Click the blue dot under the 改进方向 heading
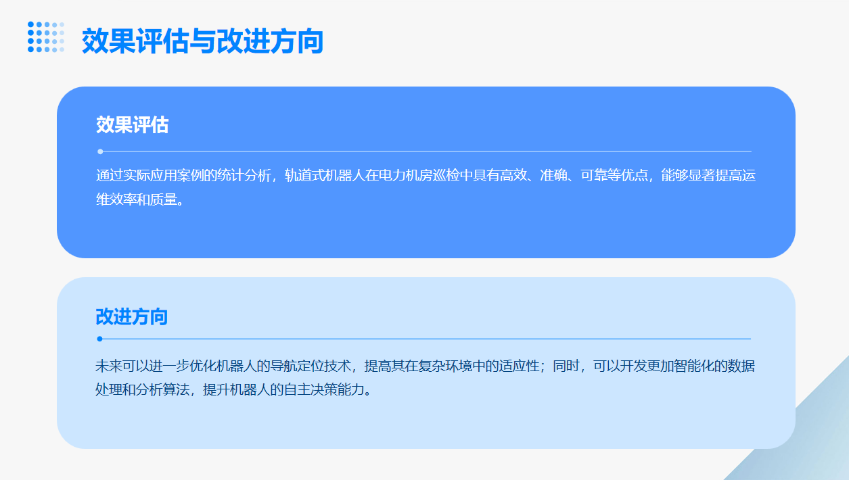This screenshot has width=849, height=480. (99, 339)
